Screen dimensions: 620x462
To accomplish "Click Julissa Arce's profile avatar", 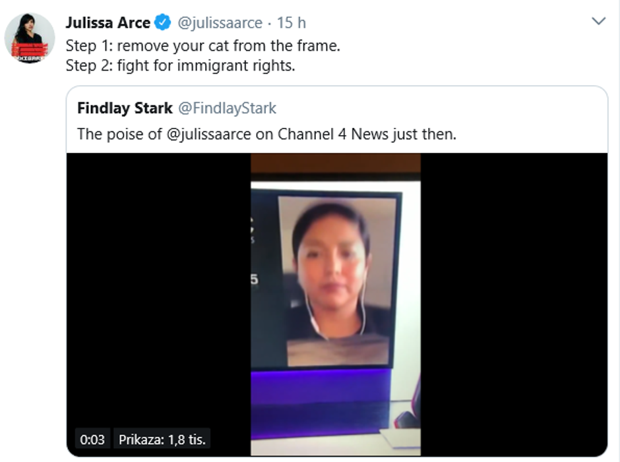I will [x=30, y=38].
